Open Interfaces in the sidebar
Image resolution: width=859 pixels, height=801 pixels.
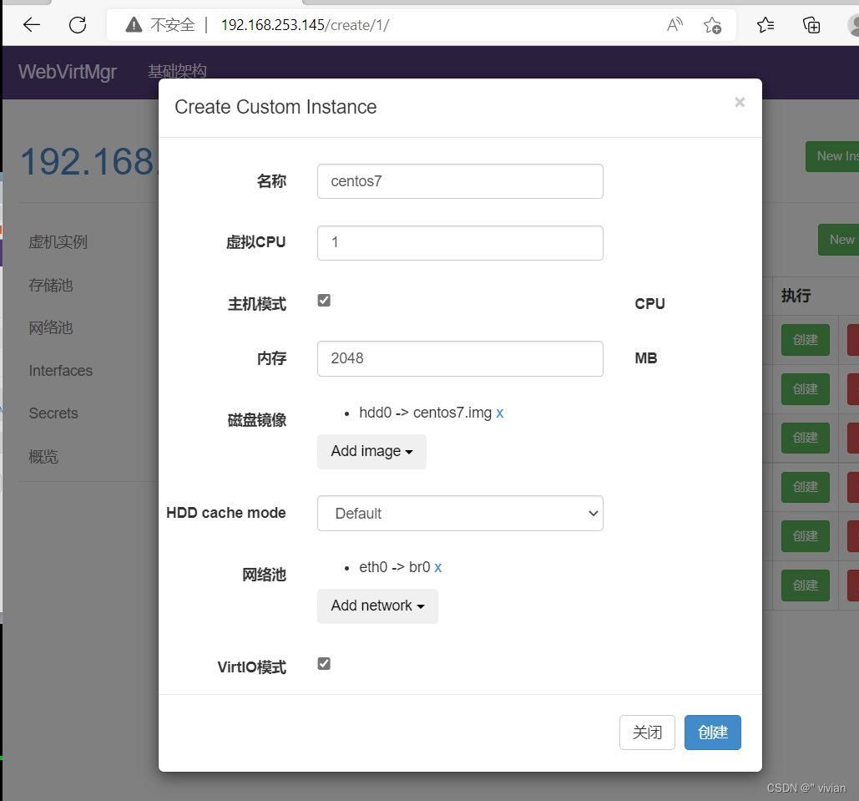[61, 371]
